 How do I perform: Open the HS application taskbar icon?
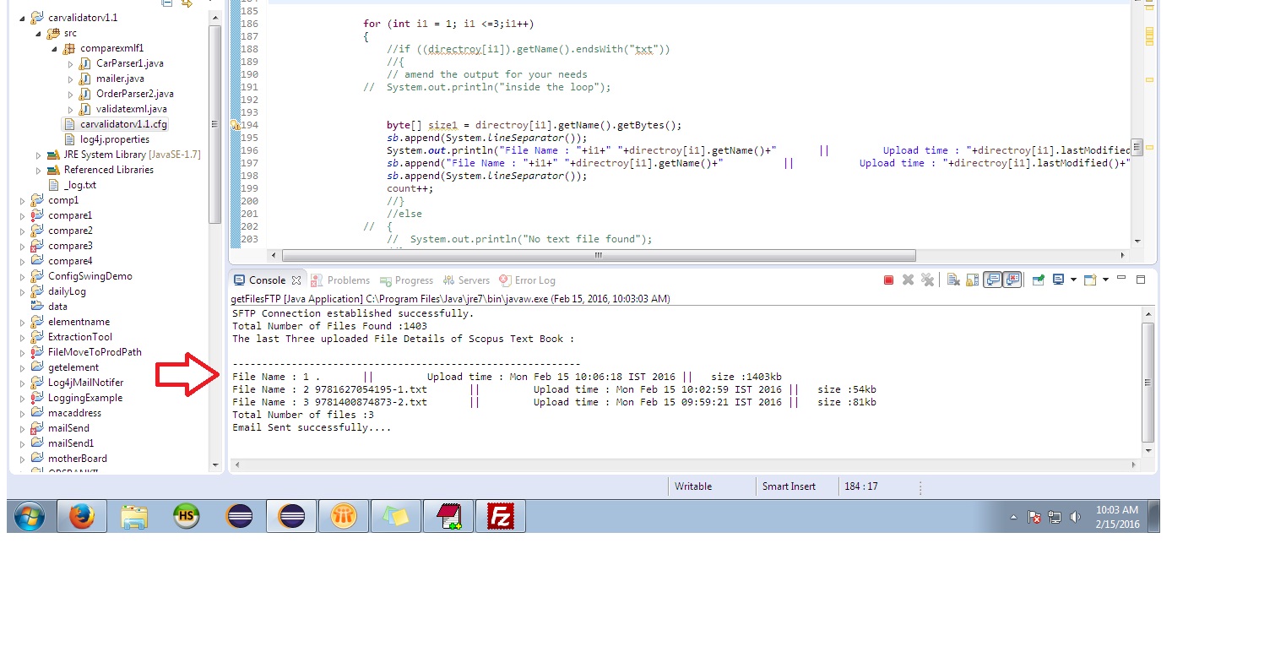(x=186, y=516)
